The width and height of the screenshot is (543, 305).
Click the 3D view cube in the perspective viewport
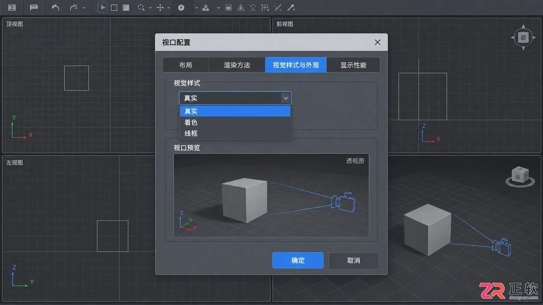[520, 175]
